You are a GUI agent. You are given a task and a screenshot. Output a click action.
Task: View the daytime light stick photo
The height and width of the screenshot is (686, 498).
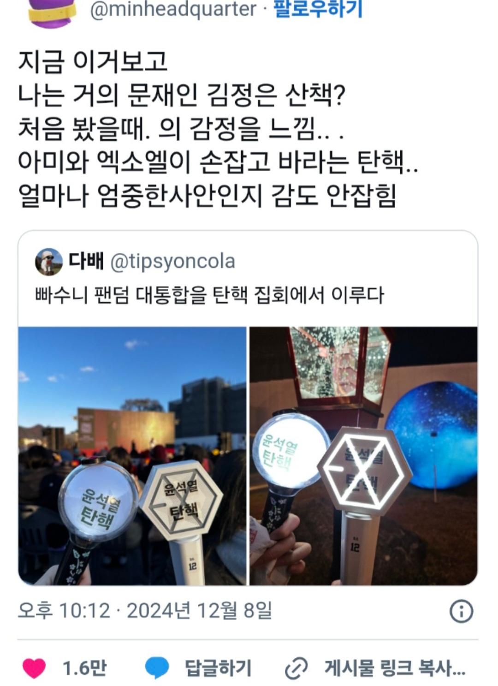click(132, 456)
